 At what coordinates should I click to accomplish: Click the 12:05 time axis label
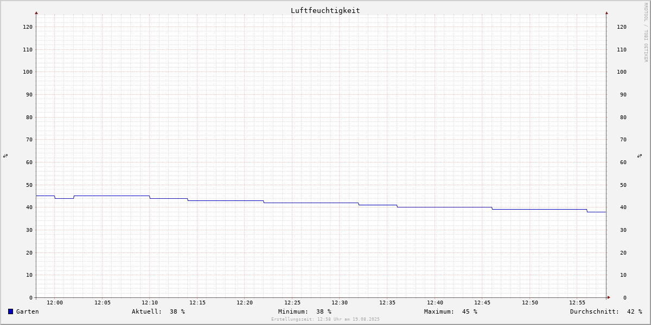coord(103,302)
